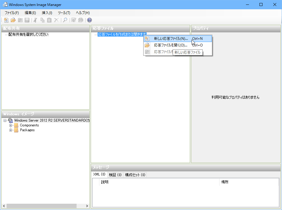Image resolution: width=282 pixels, height=210 pixels.
Task: Click the 配布共有 panel header
Action: tap(46, 28)
